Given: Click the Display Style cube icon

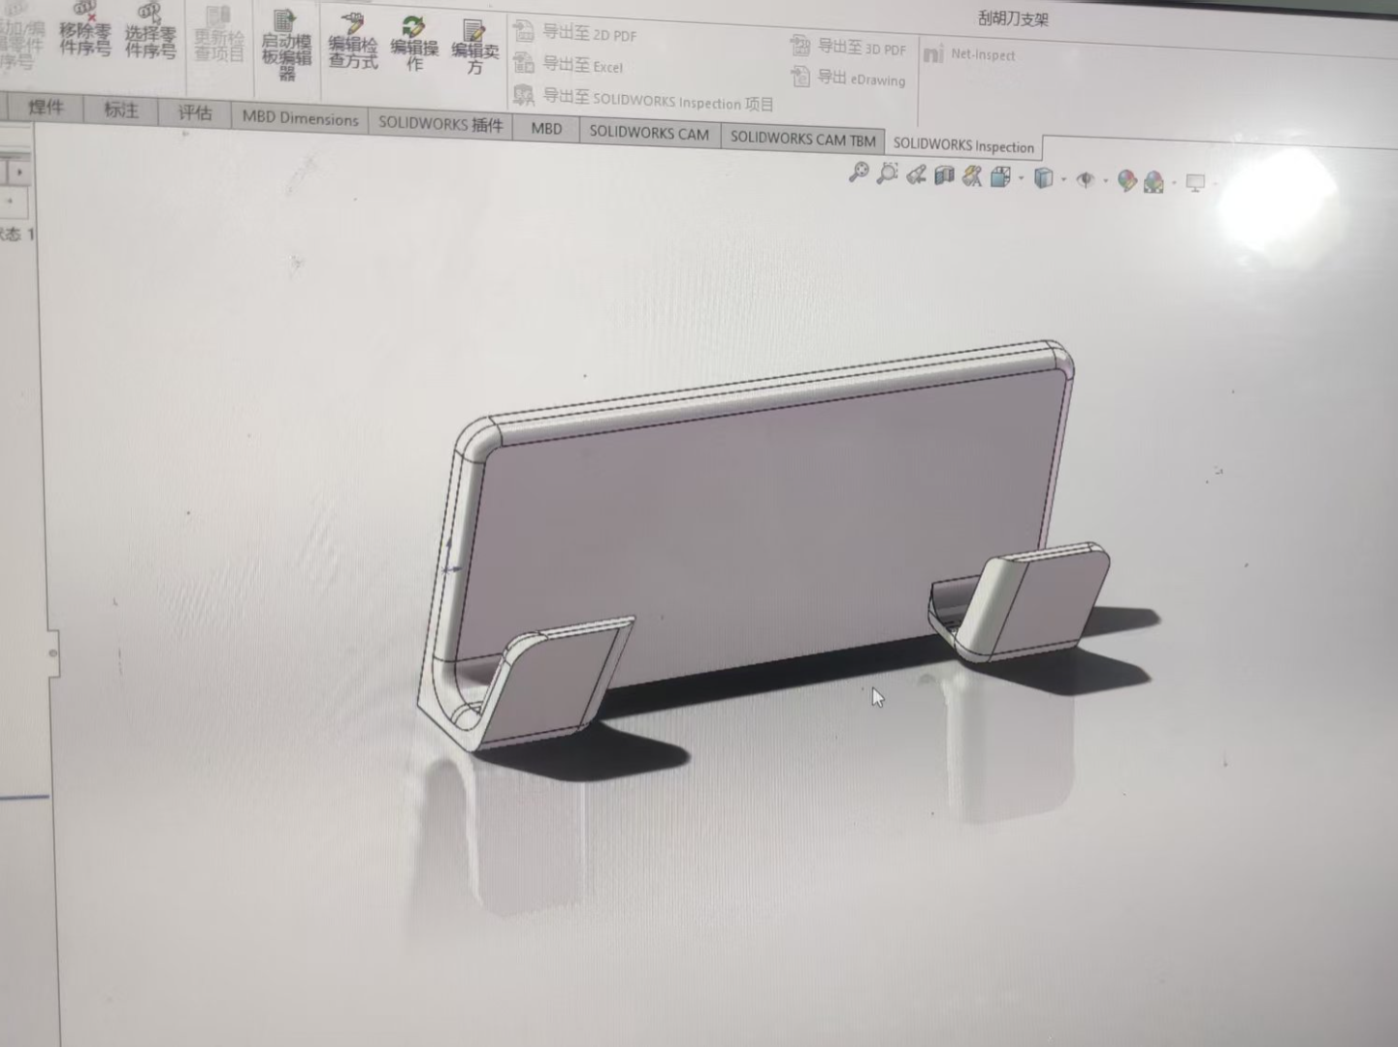Looking at the screenshot, I should 1043,178.
